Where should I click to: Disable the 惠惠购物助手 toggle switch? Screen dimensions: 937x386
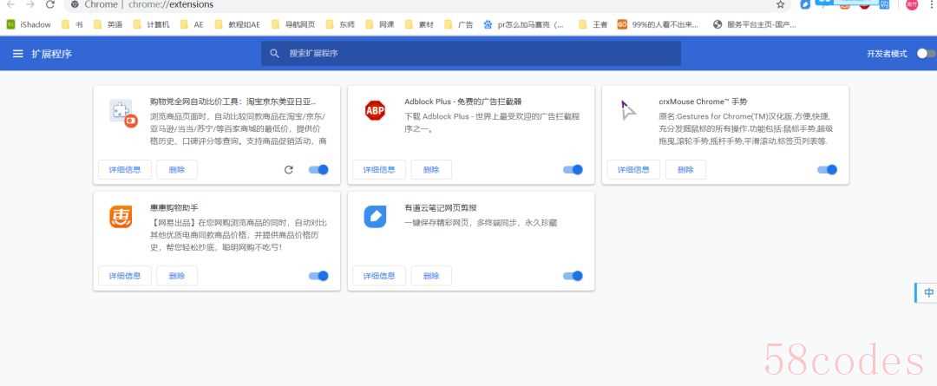tap(318, 276)
